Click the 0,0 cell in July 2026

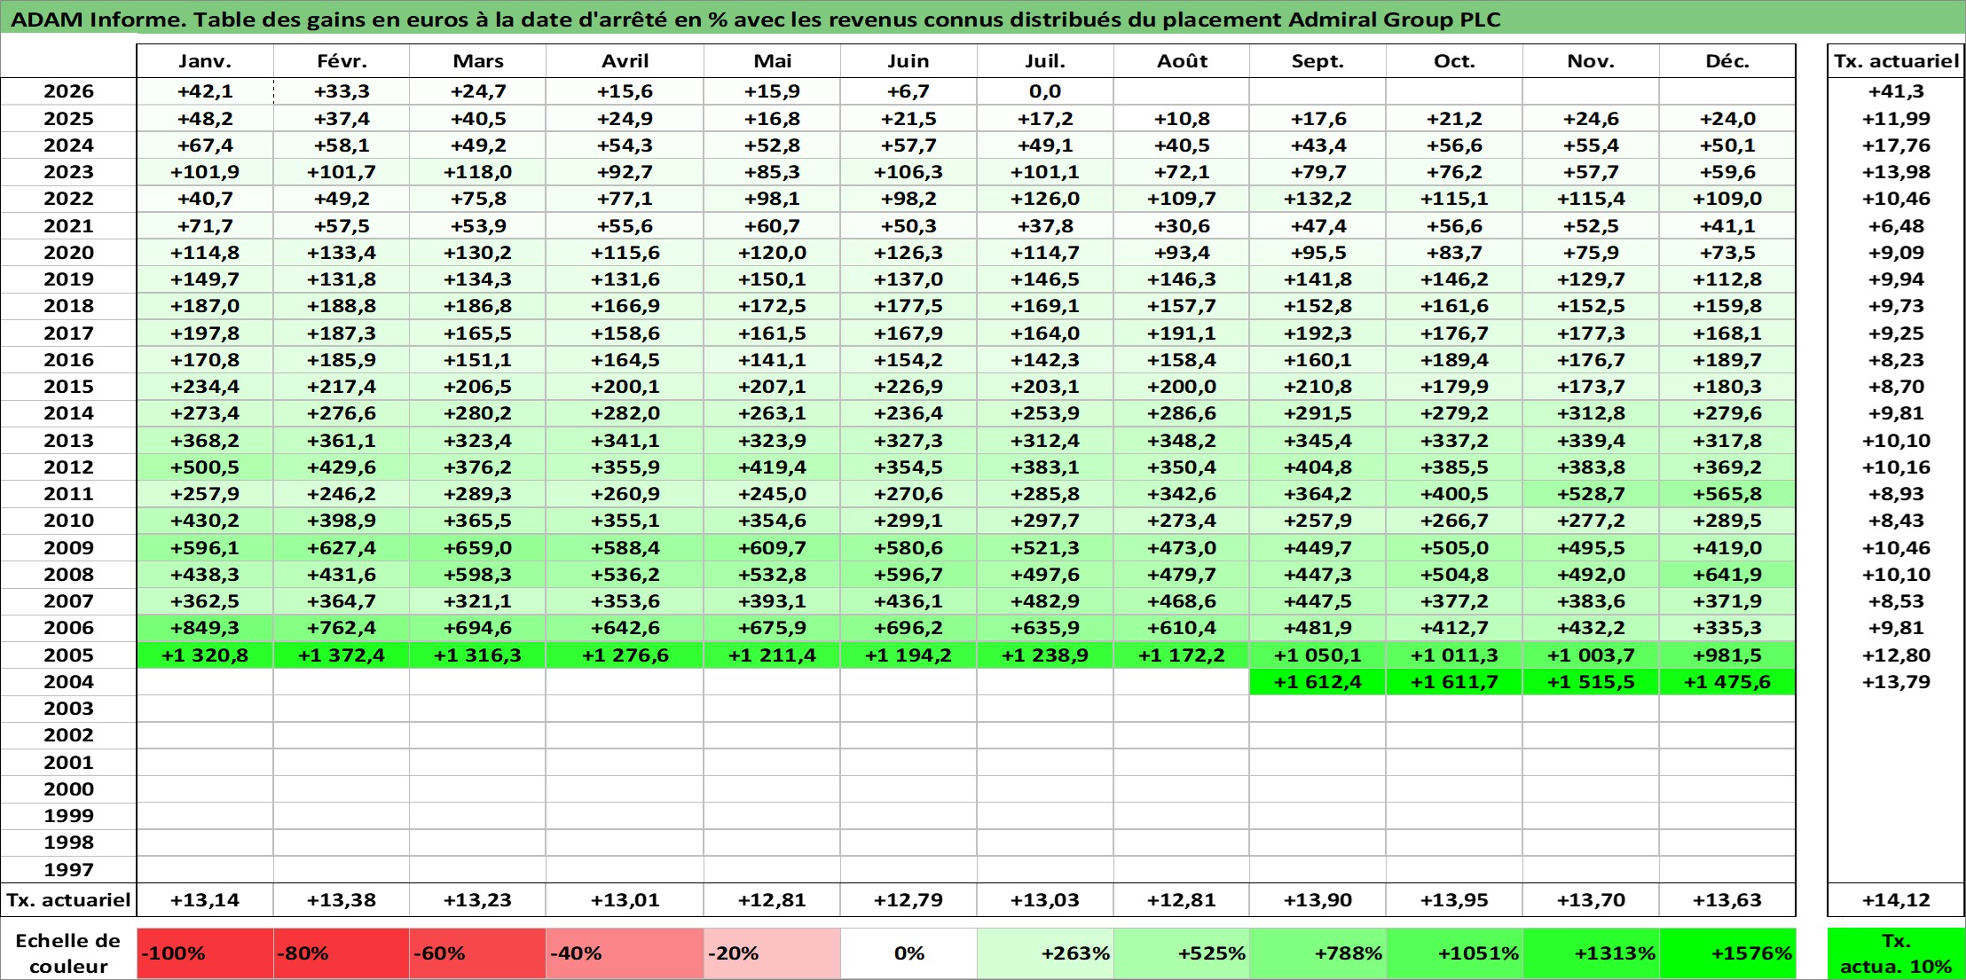pos(1045,91)
